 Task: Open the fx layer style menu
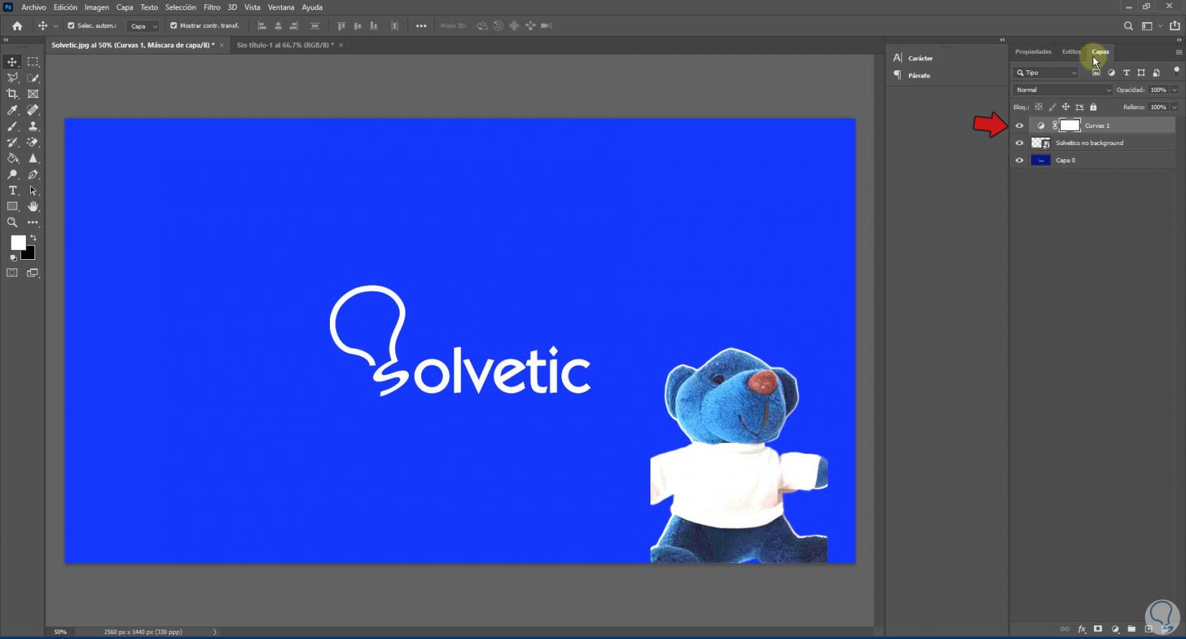[x=1082, y=629]
